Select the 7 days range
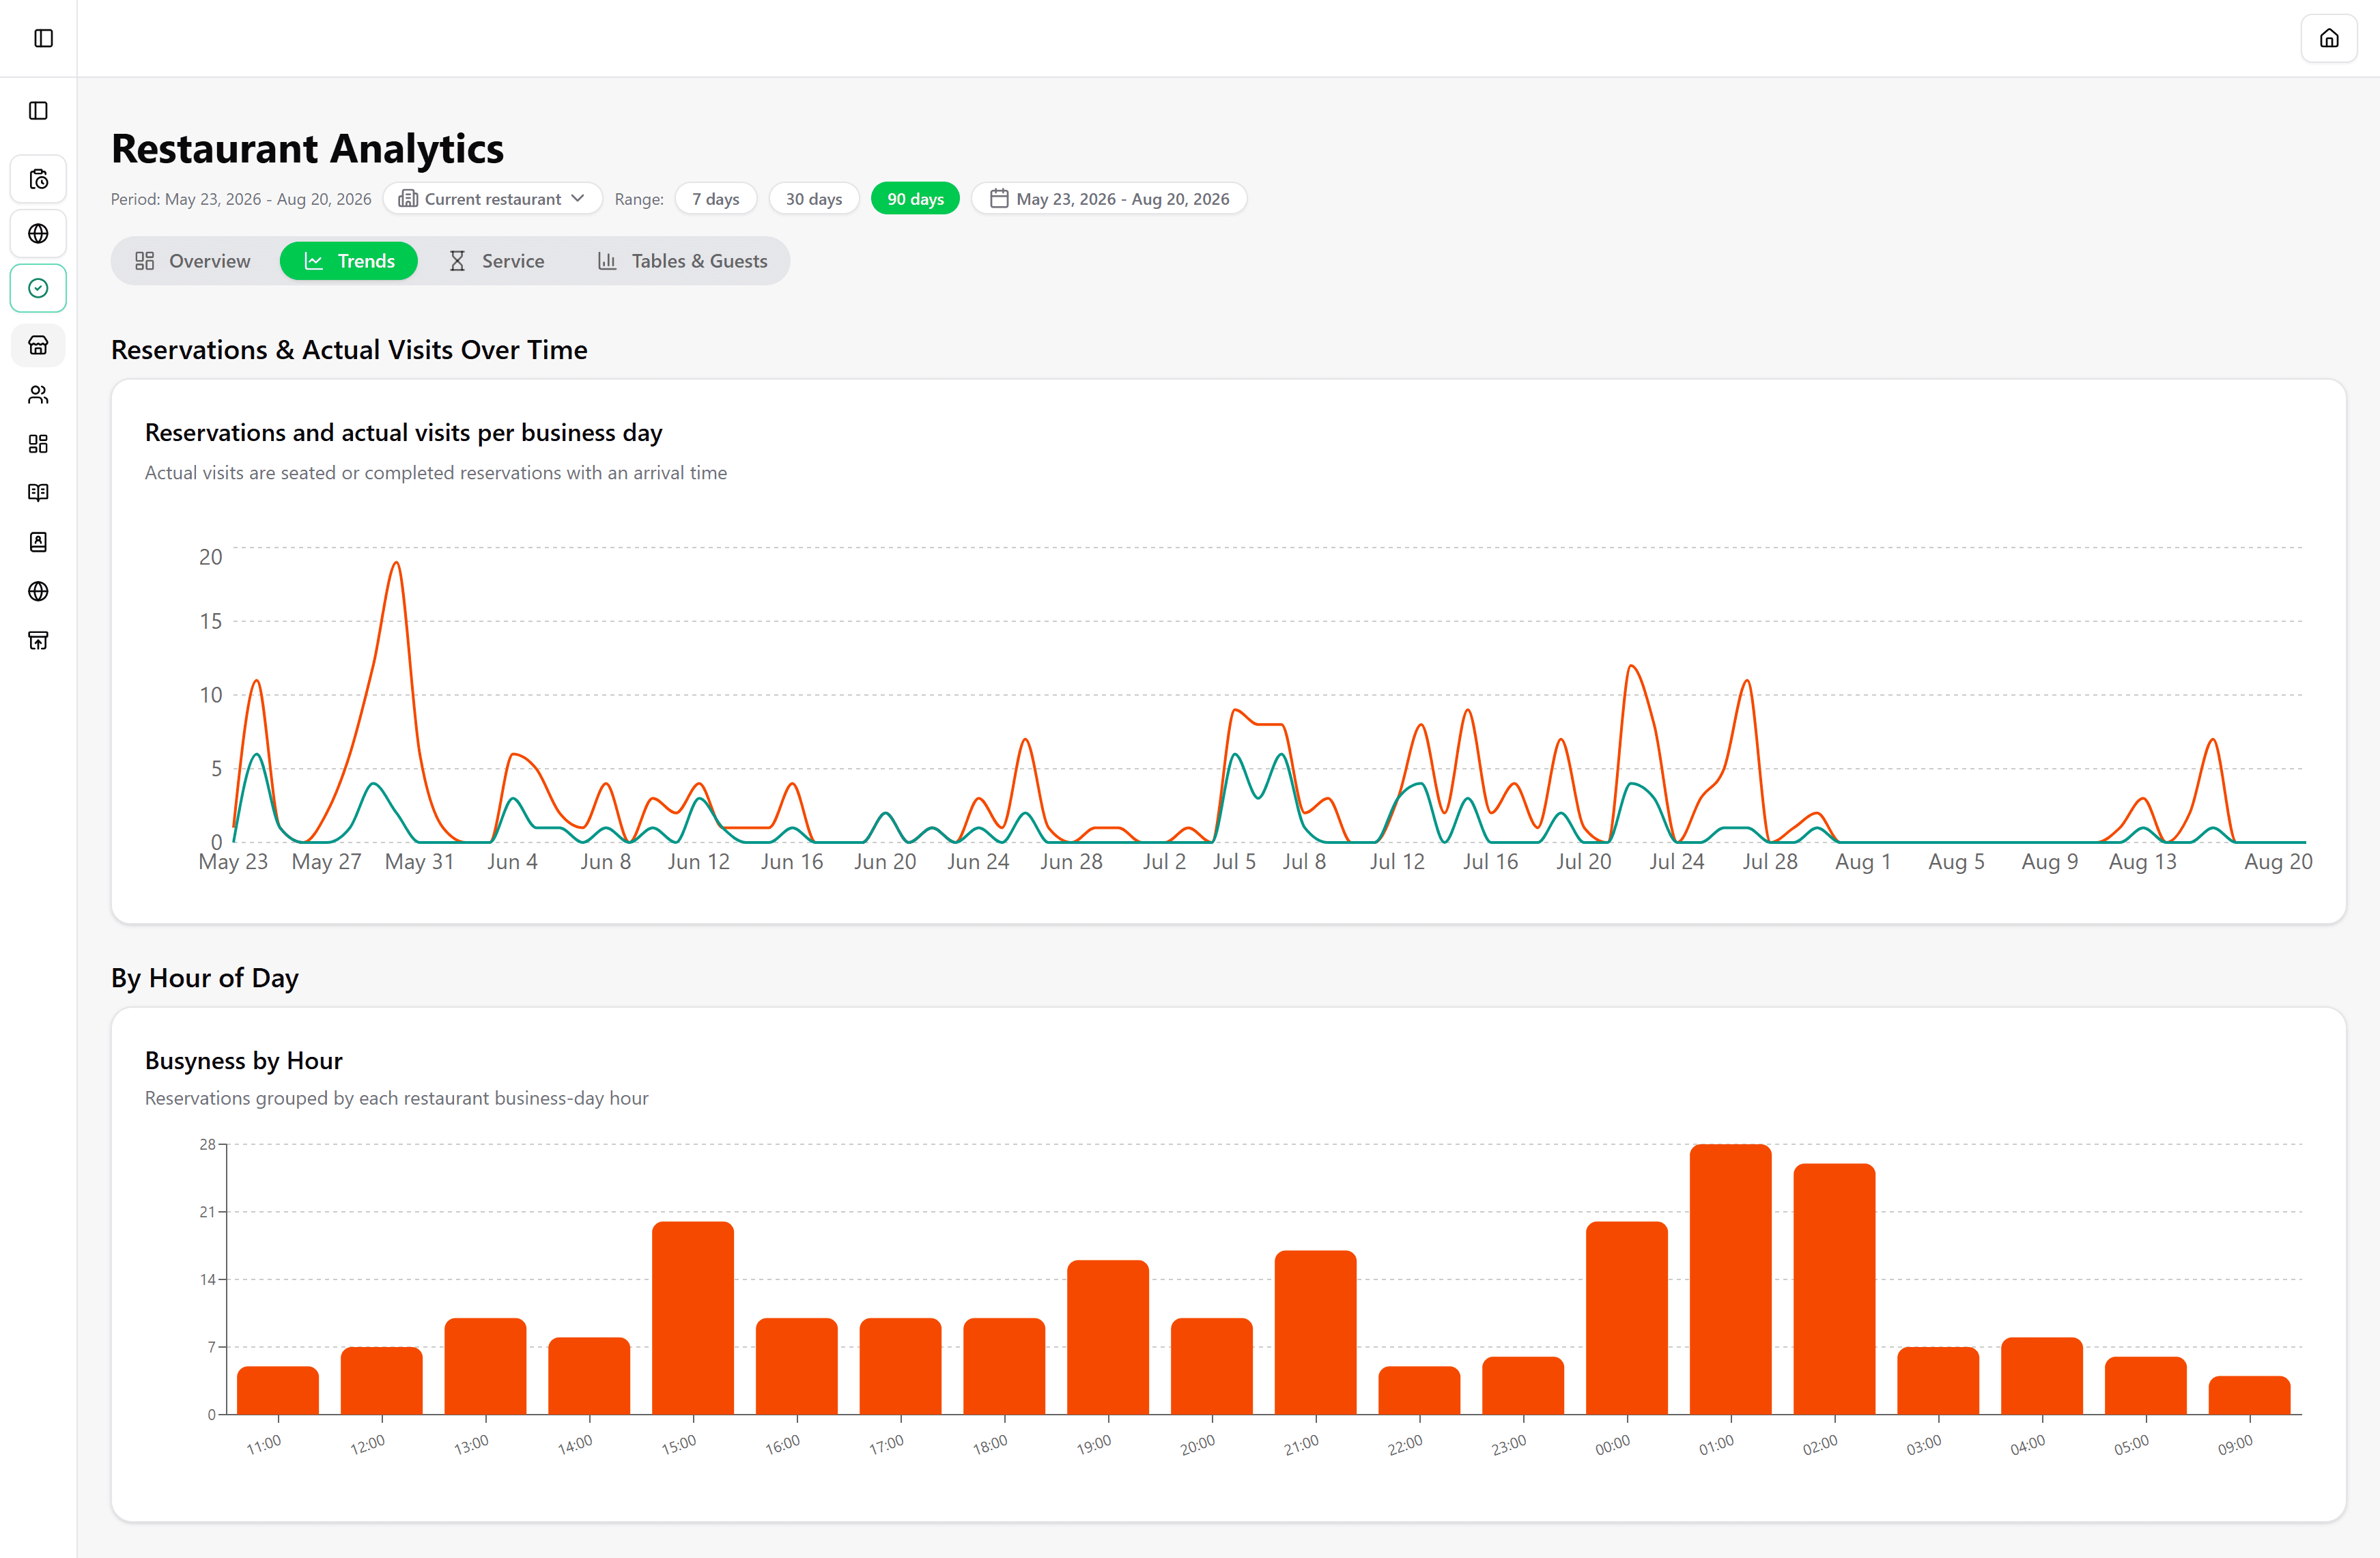Viewport: 2380px width, 1558px height. coord(716,199)
